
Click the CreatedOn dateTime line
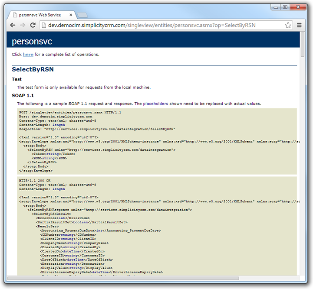pos(72,252)
